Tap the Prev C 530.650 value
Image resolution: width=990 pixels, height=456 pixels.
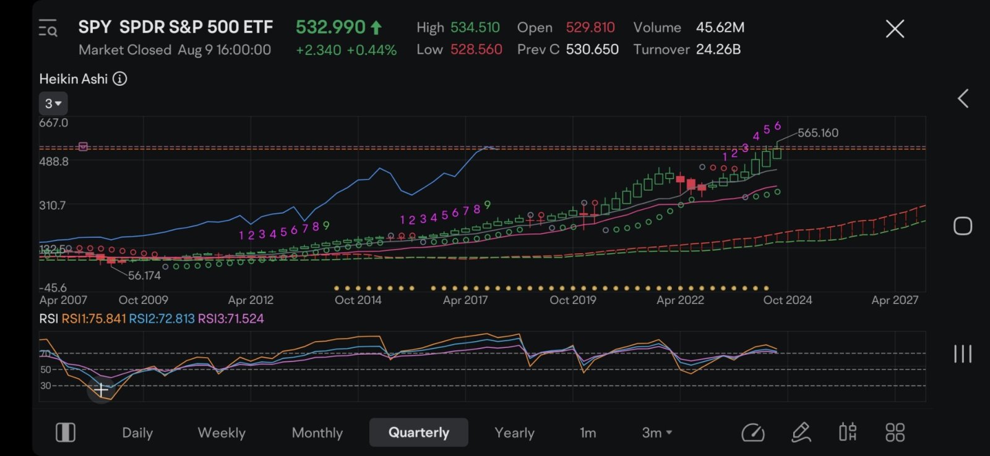[592, 49]
